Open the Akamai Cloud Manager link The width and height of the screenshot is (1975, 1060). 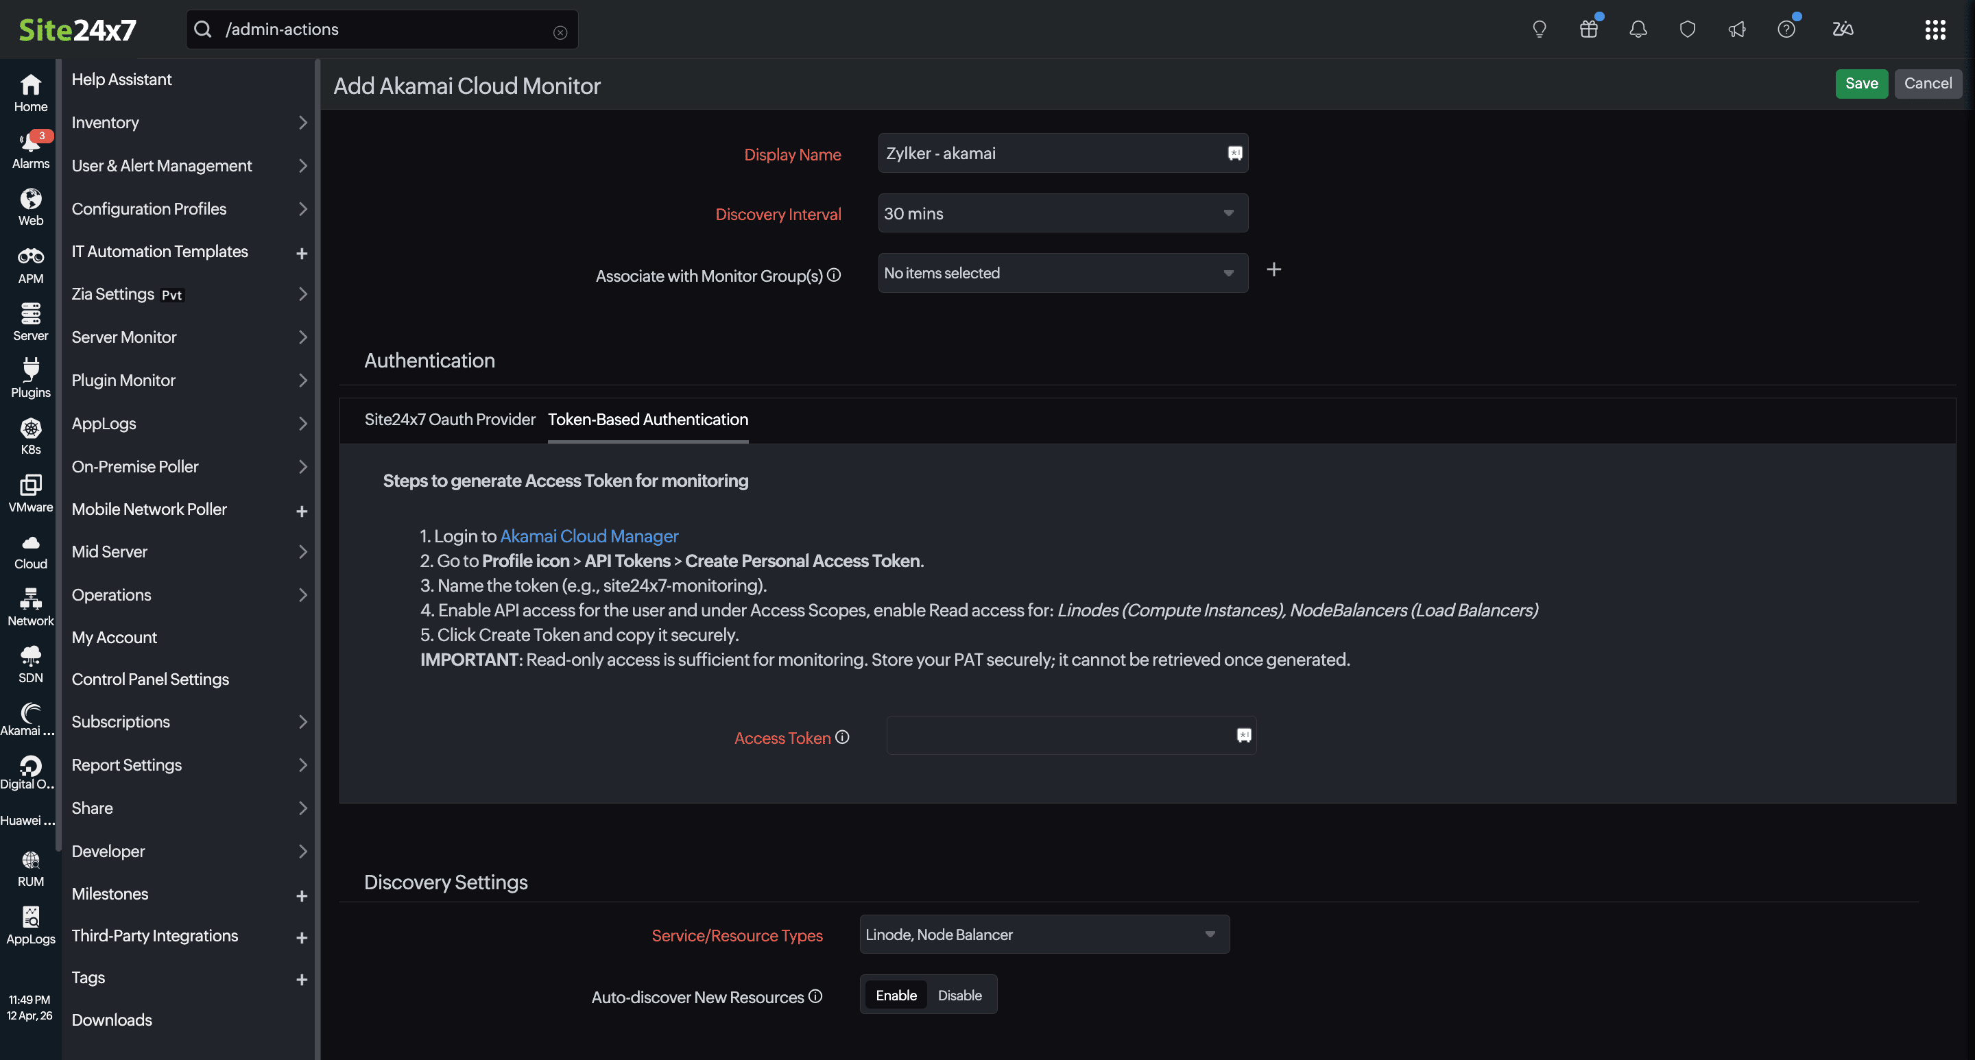coord(589,535)
